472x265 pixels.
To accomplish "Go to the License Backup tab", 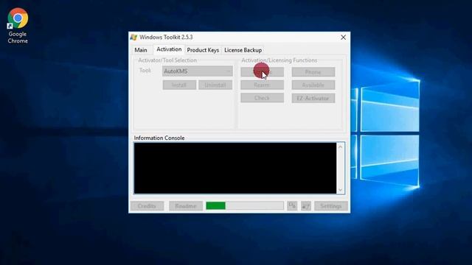I will point(243,50).
